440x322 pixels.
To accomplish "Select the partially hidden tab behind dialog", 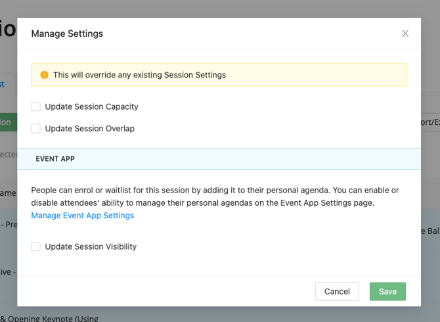I will tap(7, 84).
